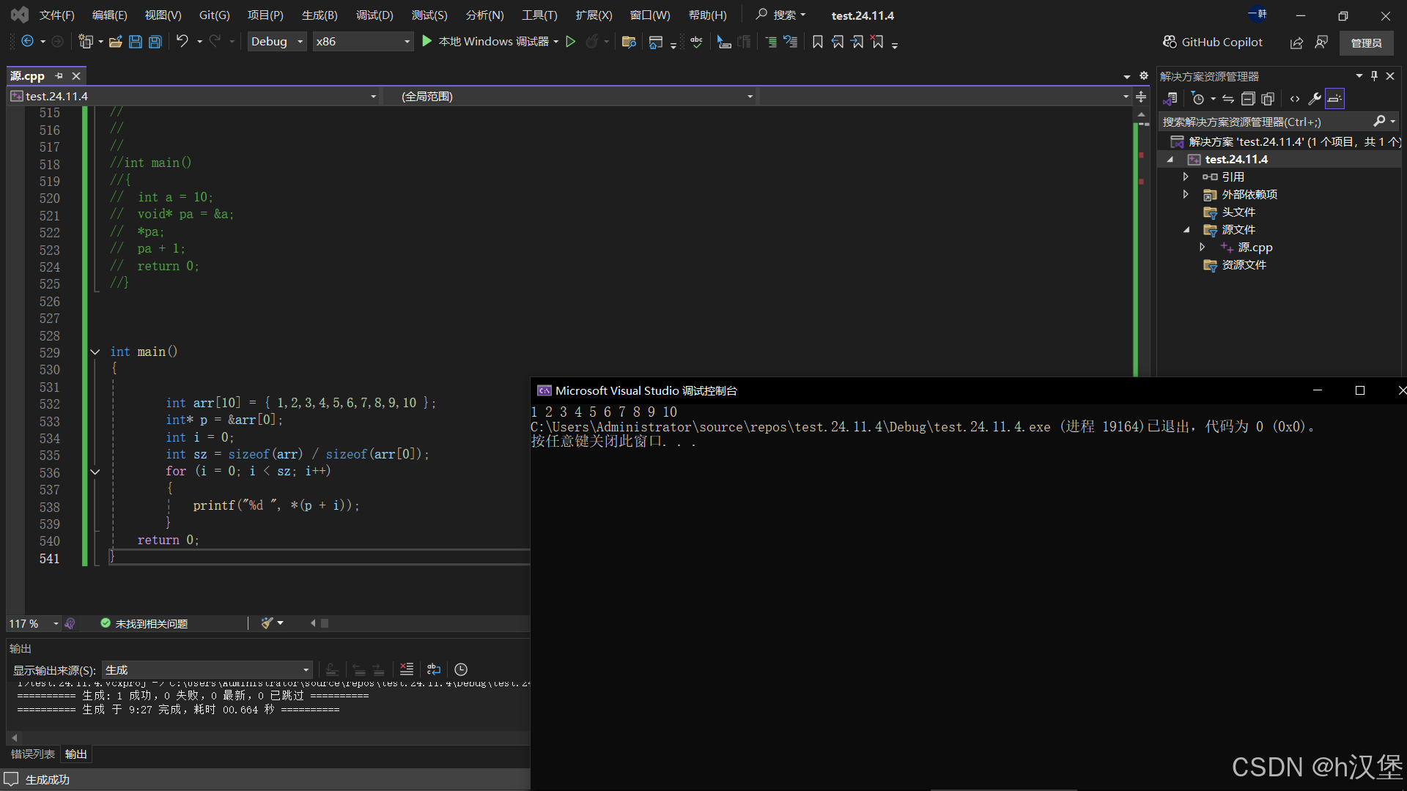Switch to the 错误列表 tab

tap(32, 754)
